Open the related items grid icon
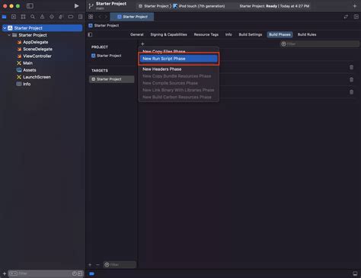 click(x=91, y=17)
